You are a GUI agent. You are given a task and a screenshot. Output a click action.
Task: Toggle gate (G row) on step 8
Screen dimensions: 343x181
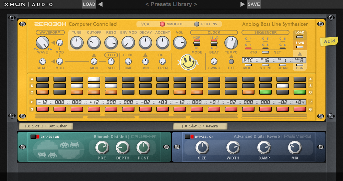(x=163, y=109)
